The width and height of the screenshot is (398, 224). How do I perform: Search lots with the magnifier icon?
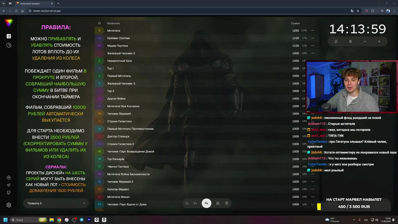tap(187, 203)
